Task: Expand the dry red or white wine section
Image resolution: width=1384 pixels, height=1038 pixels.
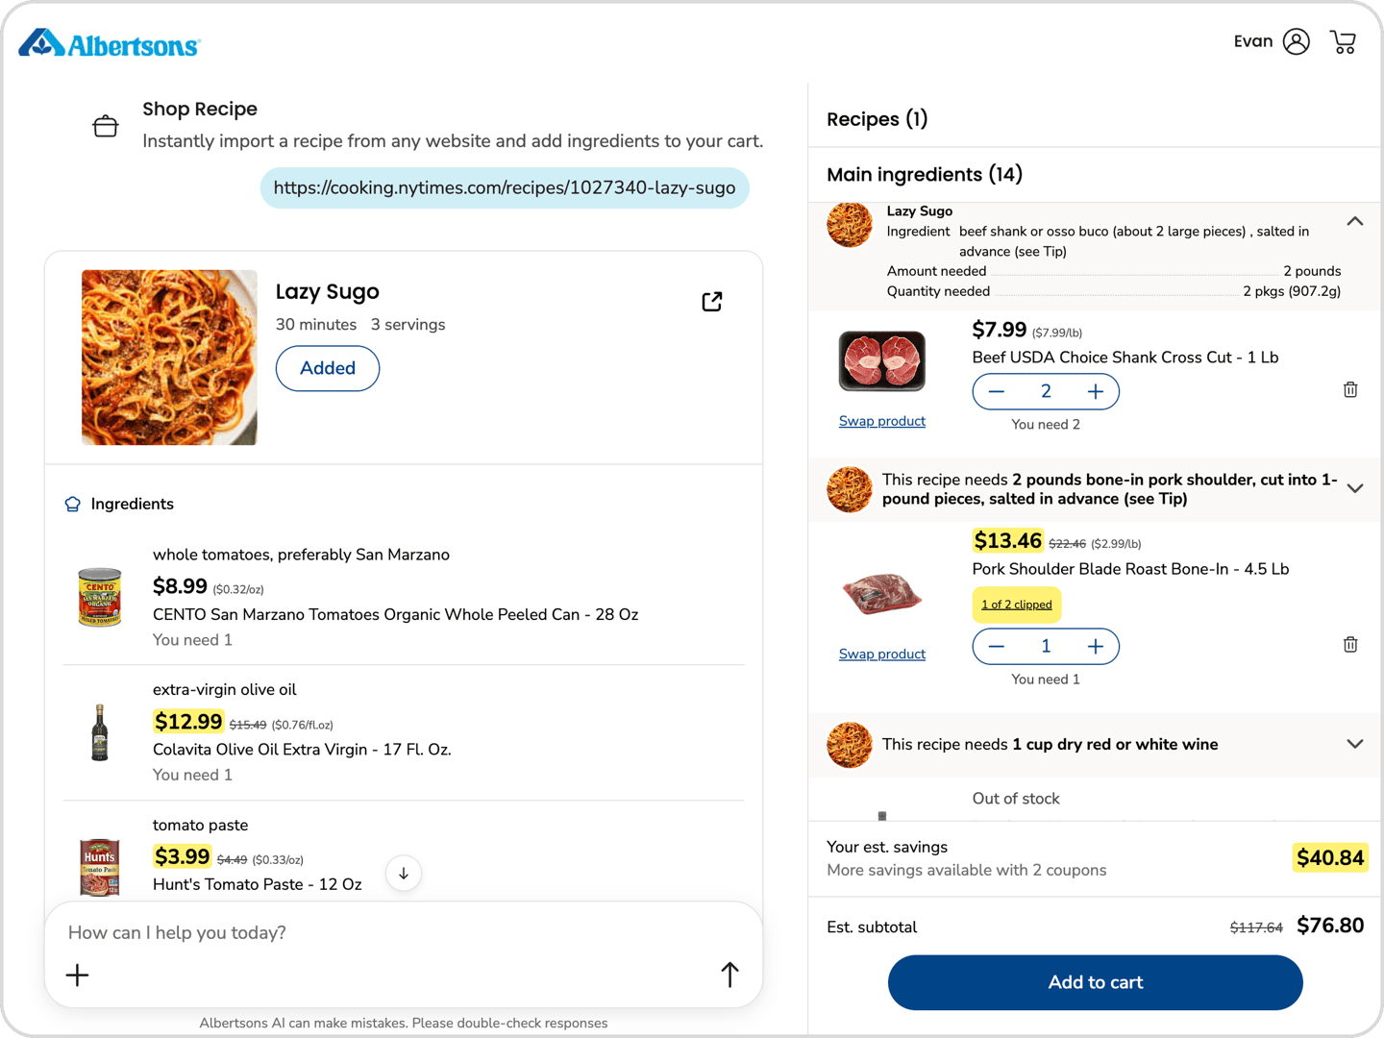Action: tap(1355, 743)
